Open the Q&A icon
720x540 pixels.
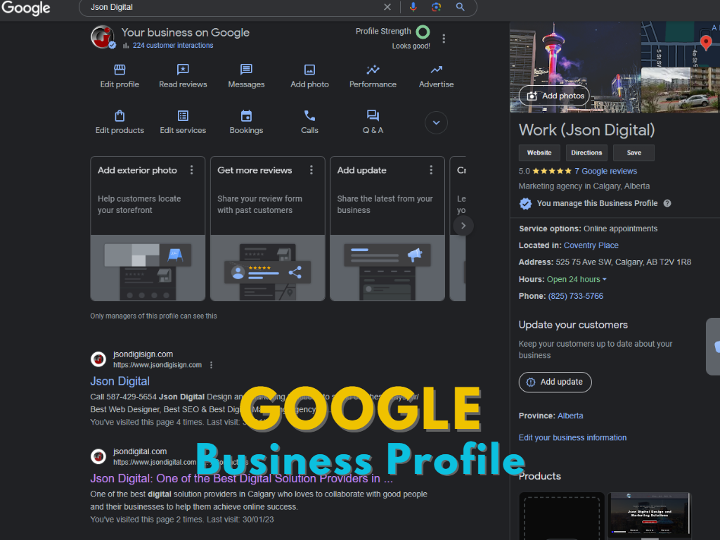pyautogui.click(x=373, y=116)
